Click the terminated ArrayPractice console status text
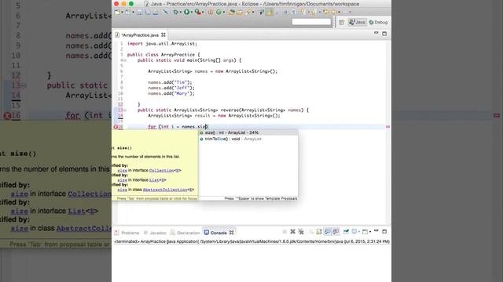 coord(251,242)
